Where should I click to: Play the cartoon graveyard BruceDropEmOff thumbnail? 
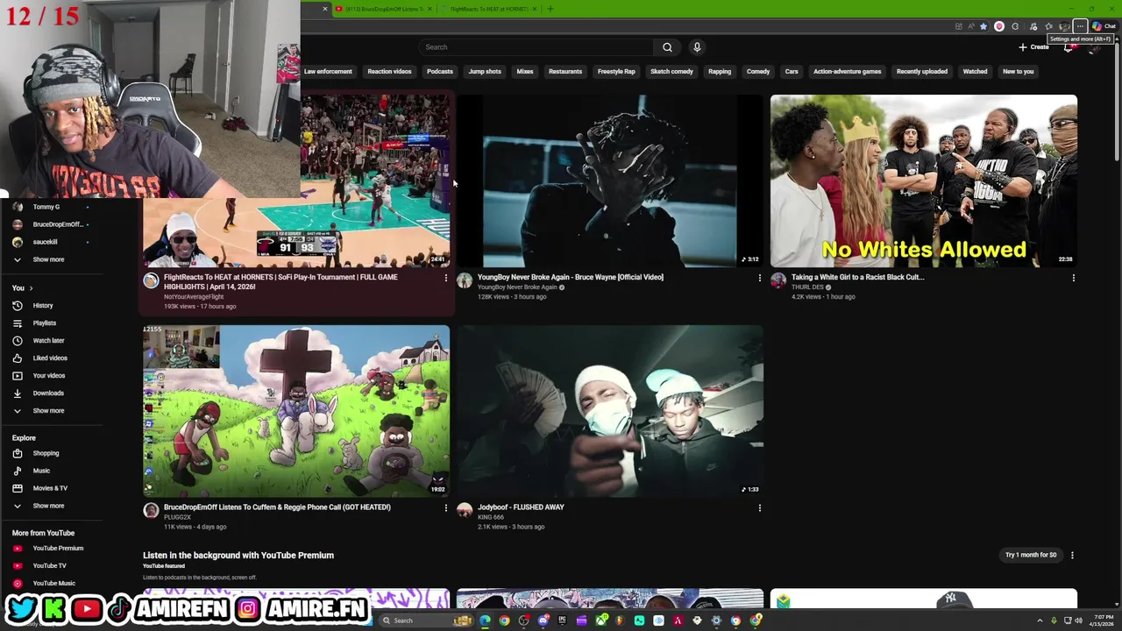(x=296, y=411)
